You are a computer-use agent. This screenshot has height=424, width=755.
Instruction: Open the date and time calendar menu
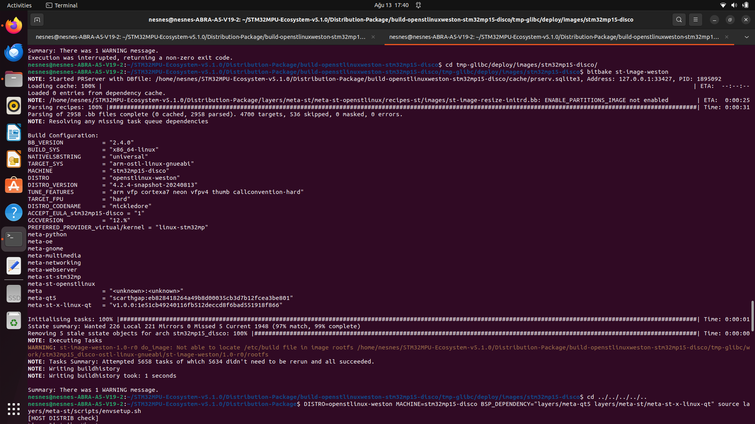click(x=391, y=5)
